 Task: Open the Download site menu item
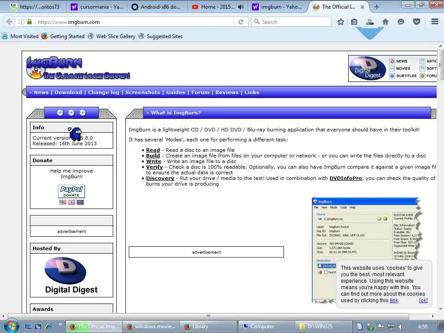[x=68, y=92]
